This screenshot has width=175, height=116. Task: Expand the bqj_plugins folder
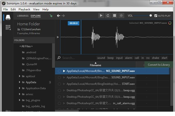(x=20, y=100)
